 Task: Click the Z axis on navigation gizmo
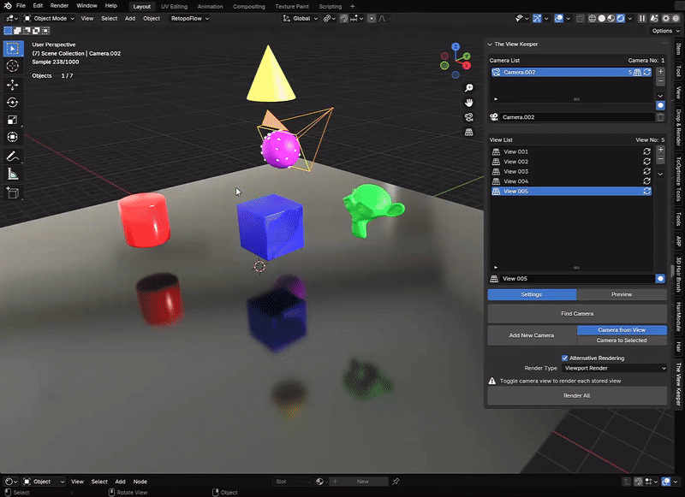(456, 46)
